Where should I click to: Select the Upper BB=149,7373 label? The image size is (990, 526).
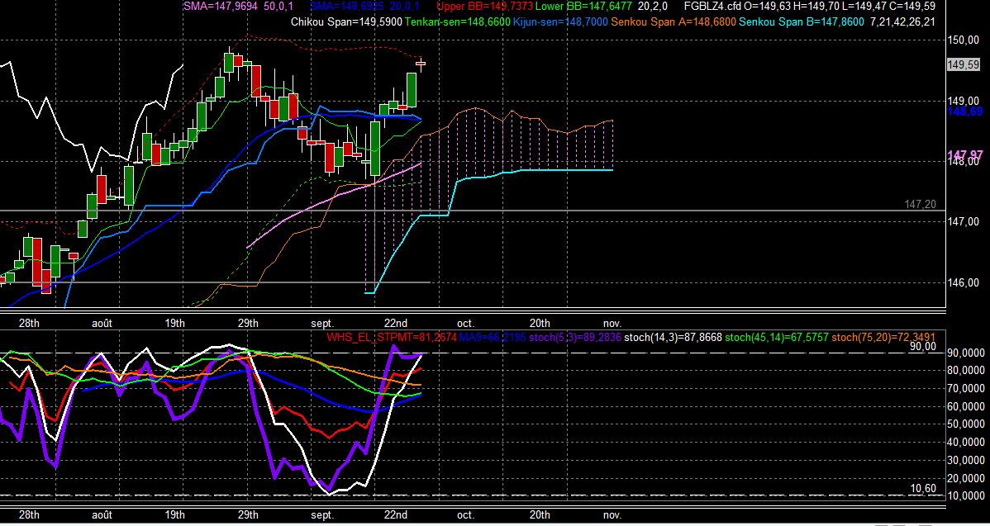(485, 7)
